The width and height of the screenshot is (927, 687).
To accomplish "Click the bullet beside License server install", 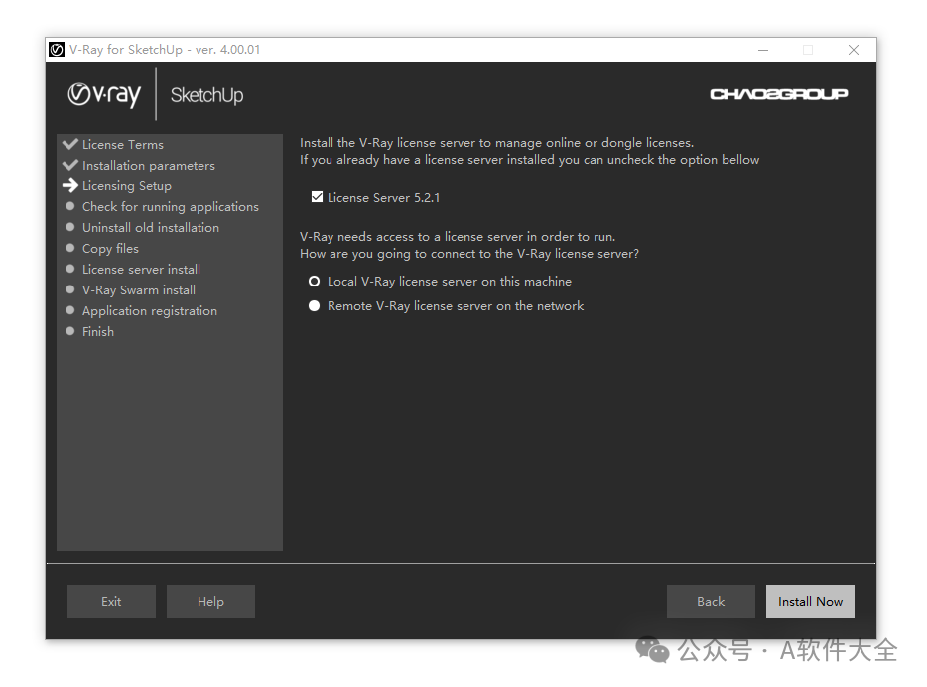I will [x=70, y=269].
